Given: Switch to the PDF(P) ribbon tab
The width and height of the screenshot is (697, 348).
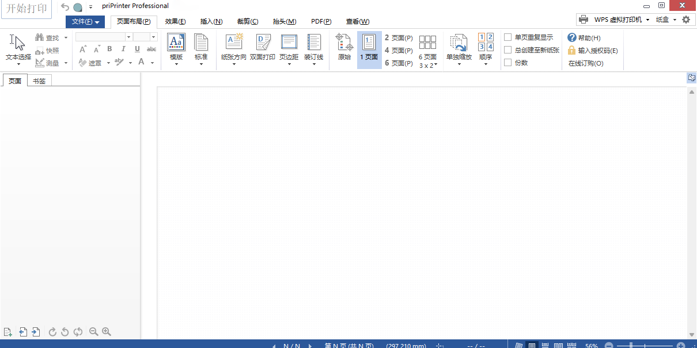Looking at the screenshot, I should click(321, 22).
